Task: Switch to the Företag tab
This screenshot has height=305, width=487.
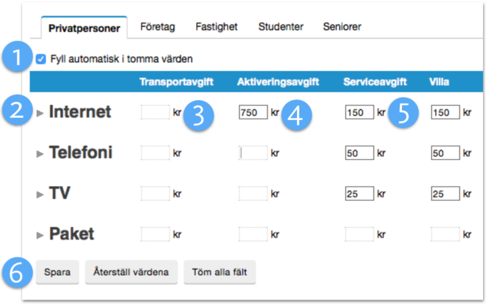Action: pyautogui.click(x=157, y=27)
